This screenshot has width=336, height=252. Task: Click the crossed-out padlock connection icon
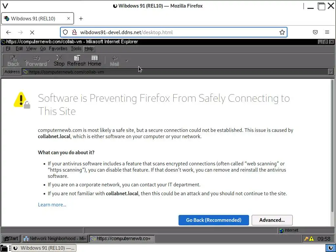[74, 32]
